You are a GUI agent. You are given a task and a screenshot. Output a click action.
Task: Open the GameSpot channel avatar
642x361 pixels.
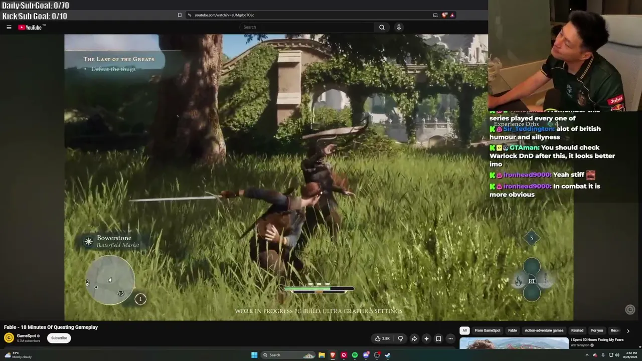pyautogui.click(x=9, y=338)
